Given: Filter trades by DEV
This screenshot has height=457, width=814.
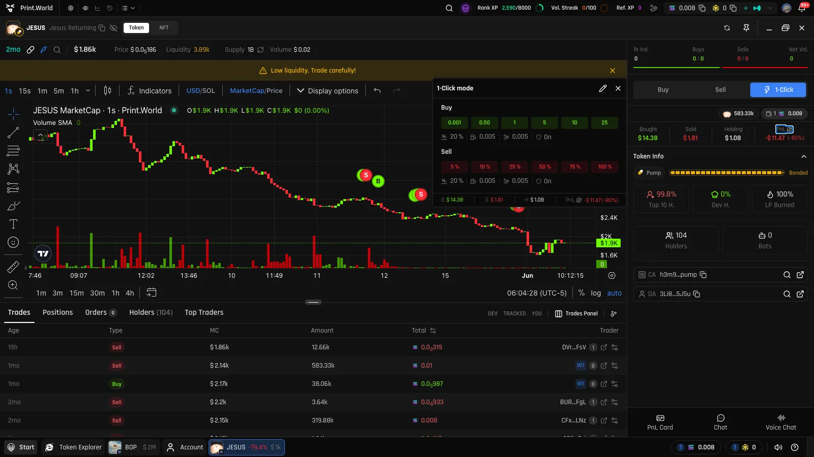Looking at the screenshot, I should coord(492,314).
